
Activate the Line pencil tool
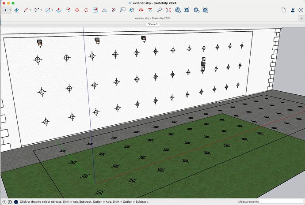[x=26, y=10]
